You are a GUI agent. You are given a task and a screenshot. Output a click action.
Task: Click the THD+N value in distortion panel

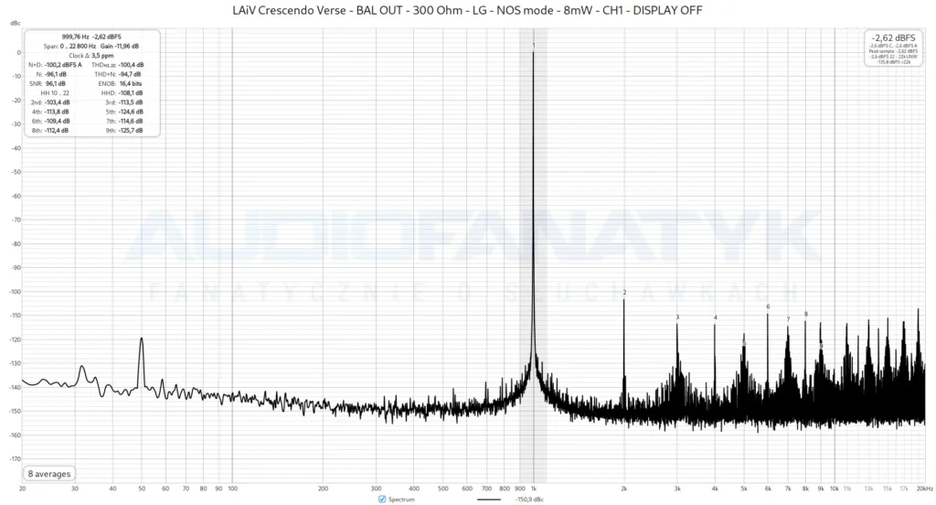[x=130, y=74]
